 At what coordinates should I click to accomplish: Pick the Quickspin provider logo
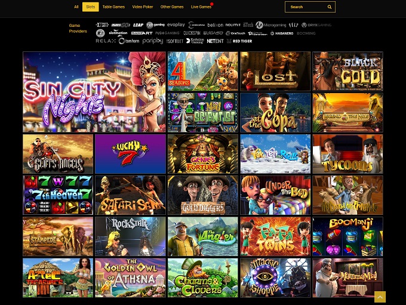click(x=192, y=33)
